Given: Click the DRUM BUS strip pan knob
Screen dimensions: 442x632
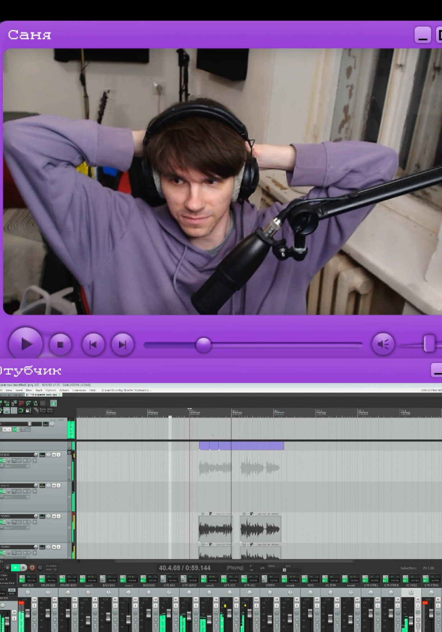Looking at the screenshot, I should pyautogui.click(x=48, y=592).
